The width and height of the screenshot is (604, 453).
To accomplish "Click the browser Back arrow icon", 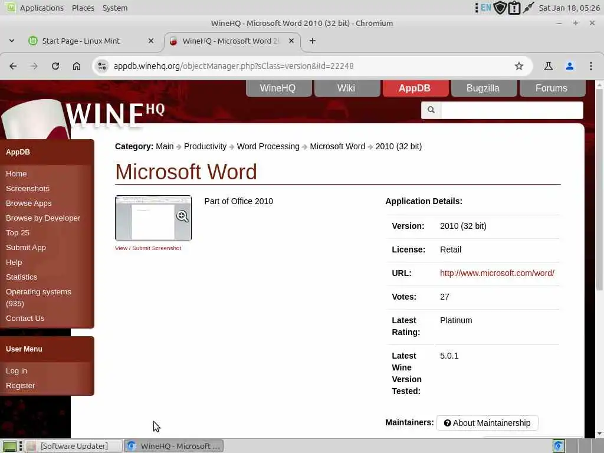I will coord(13,66).
